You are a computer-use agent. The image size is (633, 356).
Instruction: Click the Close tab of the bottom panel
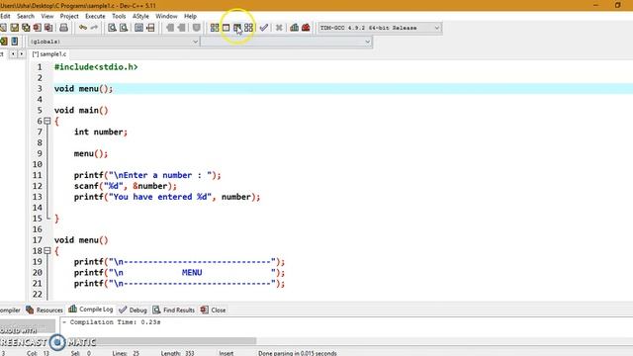tap(214, 310)
